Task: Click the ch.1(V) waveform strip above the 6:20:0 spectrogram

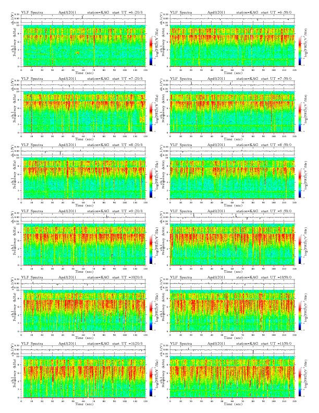Action: tap(83, 19)
